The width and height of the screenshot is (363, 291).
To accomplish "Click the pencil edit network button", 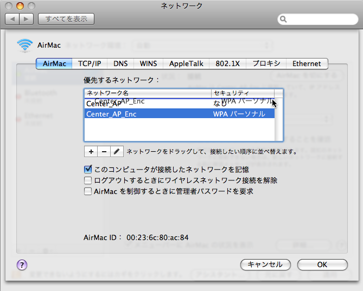I will [117, 152].
